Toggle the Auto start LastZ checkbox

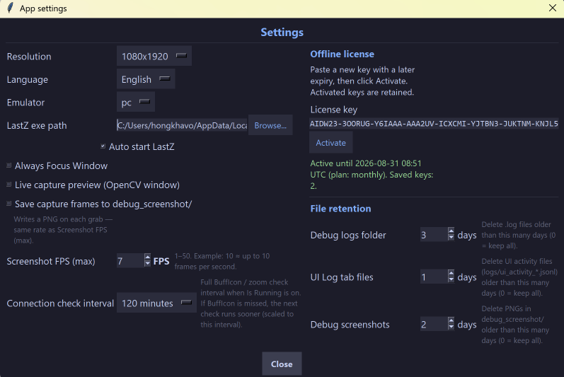(x=103, y=146)
